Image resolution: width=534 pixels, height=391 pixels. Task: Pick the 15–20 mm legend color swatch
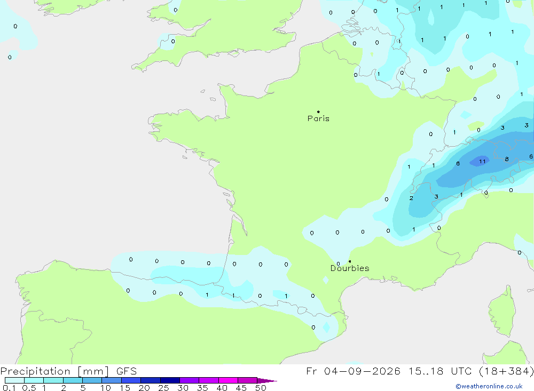coord(131,380)
